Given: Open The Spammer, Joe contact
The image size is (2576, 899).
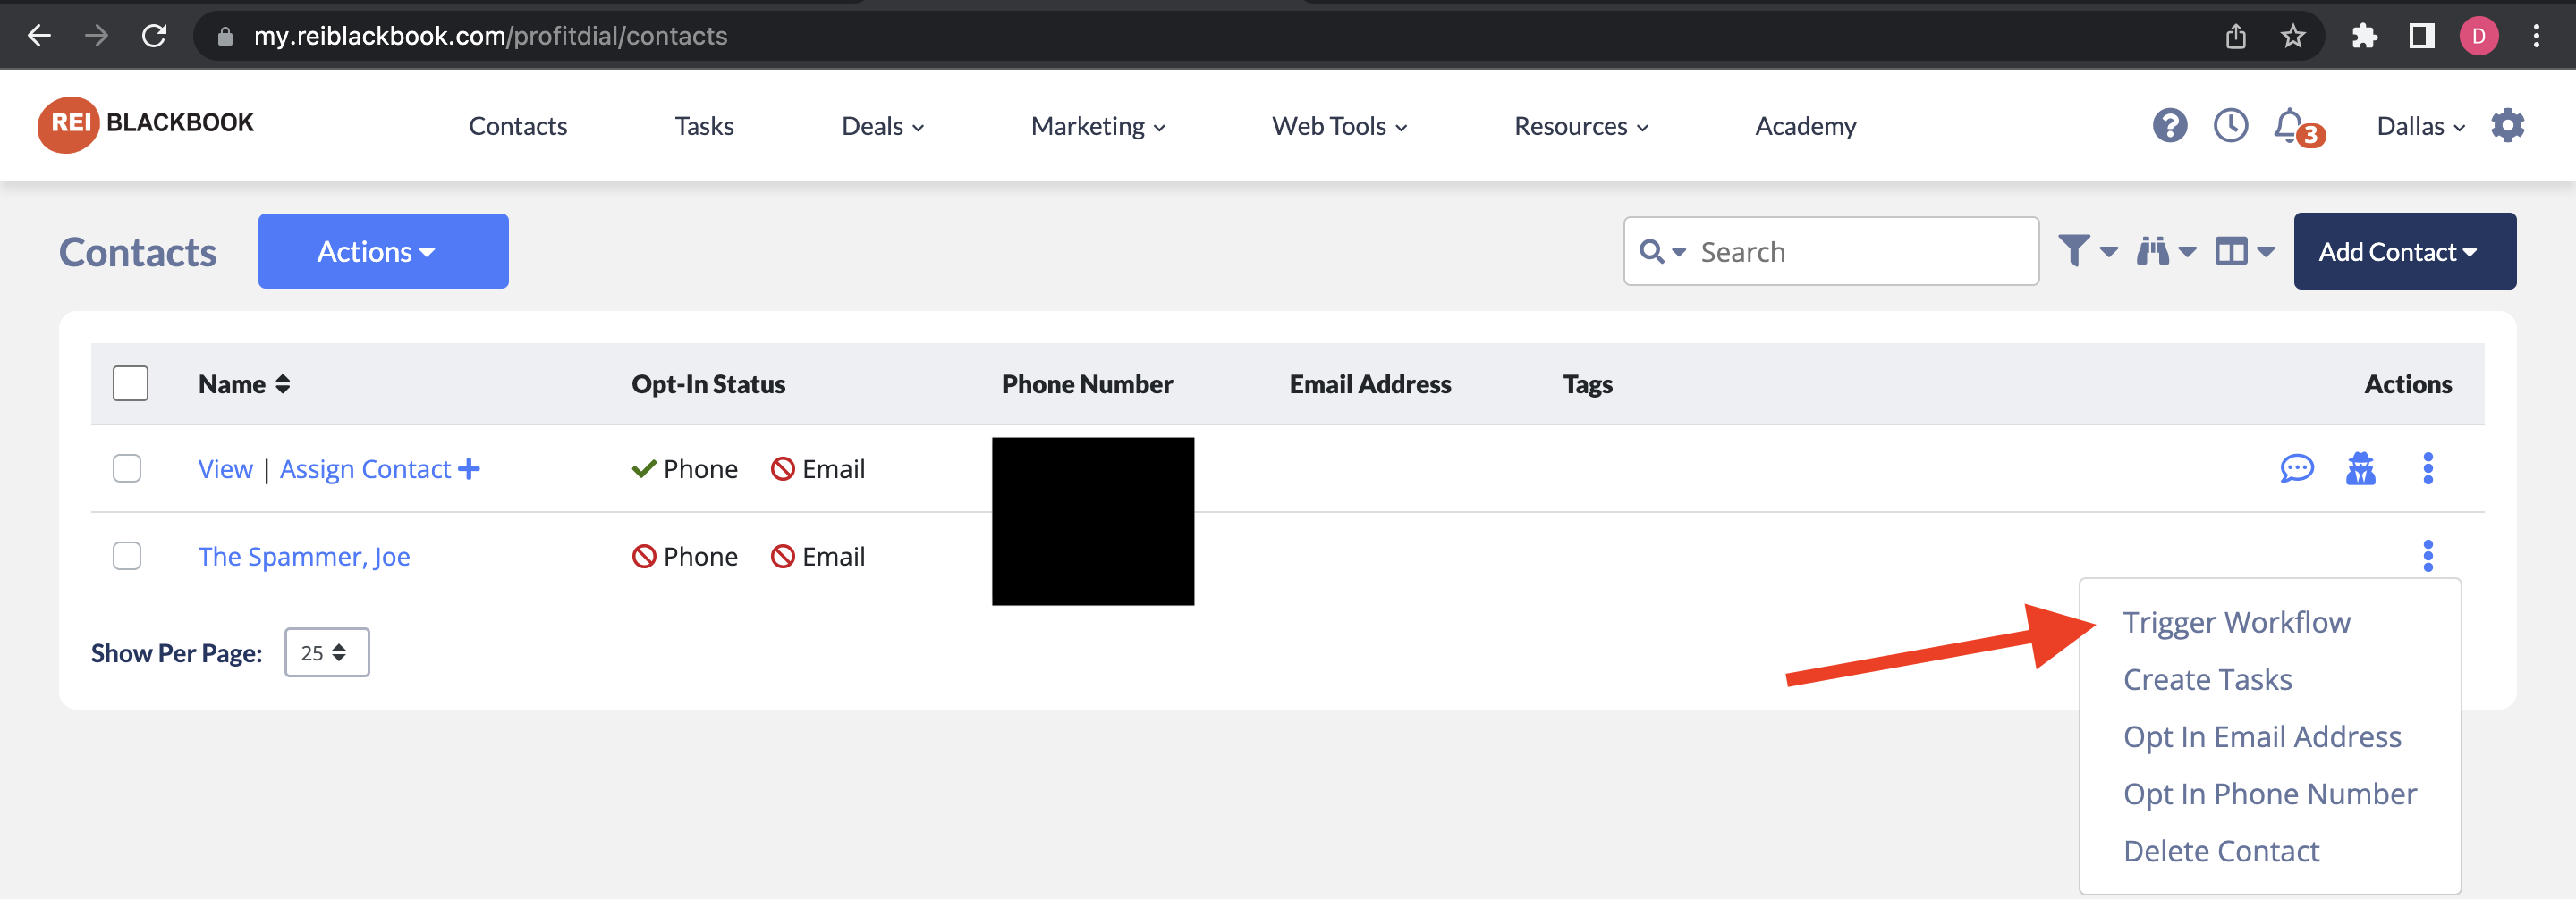Looking at the screenshot, I should (x=304, y=557).
